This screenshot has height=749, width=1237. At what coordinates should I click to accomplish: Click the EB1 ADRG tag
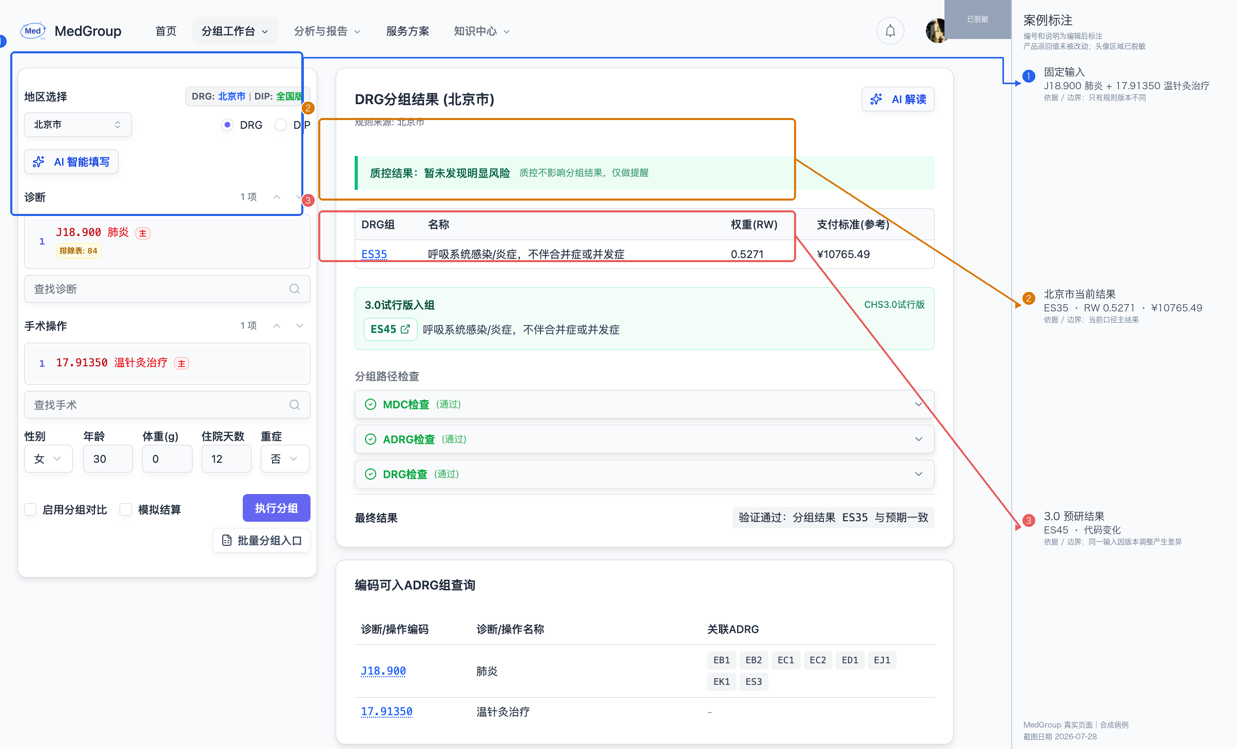(x=722, y=660)
